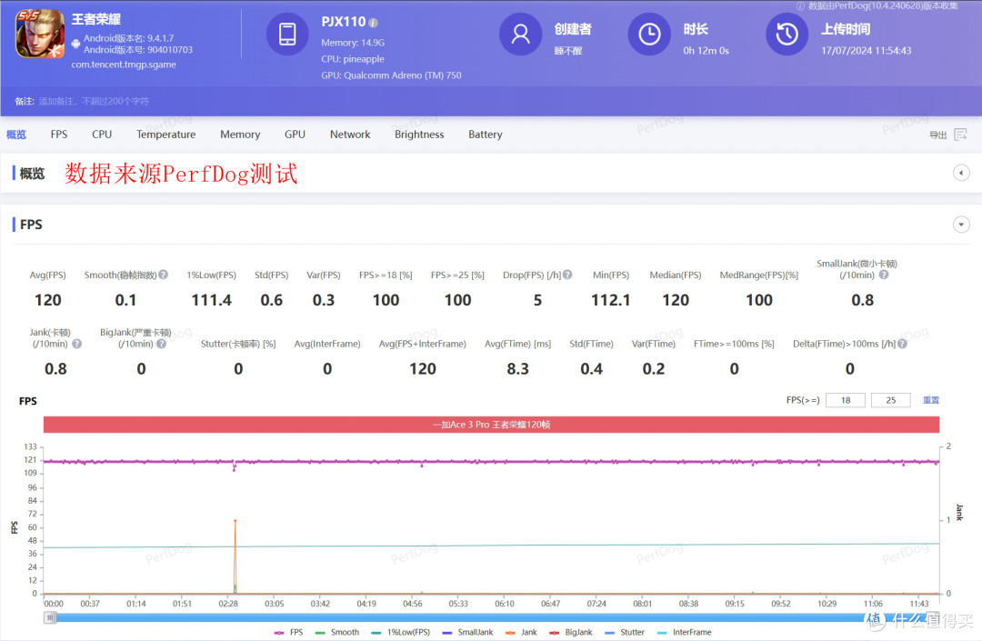
Task: Toggle the FPS legend series
Action: pyautogui.click(x=289, y=632)
